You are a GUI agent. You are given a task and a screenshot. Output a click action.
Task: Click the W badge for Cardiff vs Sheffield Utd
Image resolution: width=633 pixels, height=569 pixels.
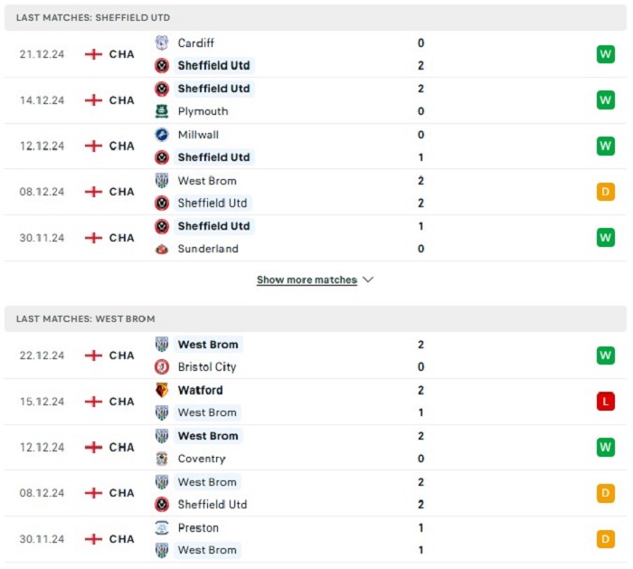[606, 54]
